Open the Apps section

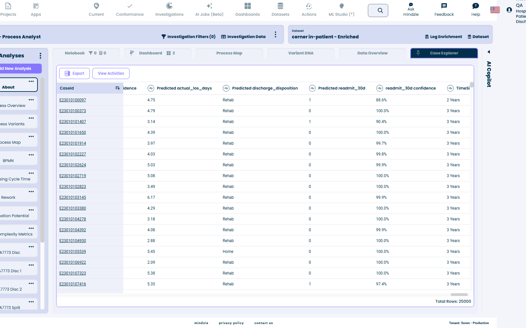[x=36, y=10]
